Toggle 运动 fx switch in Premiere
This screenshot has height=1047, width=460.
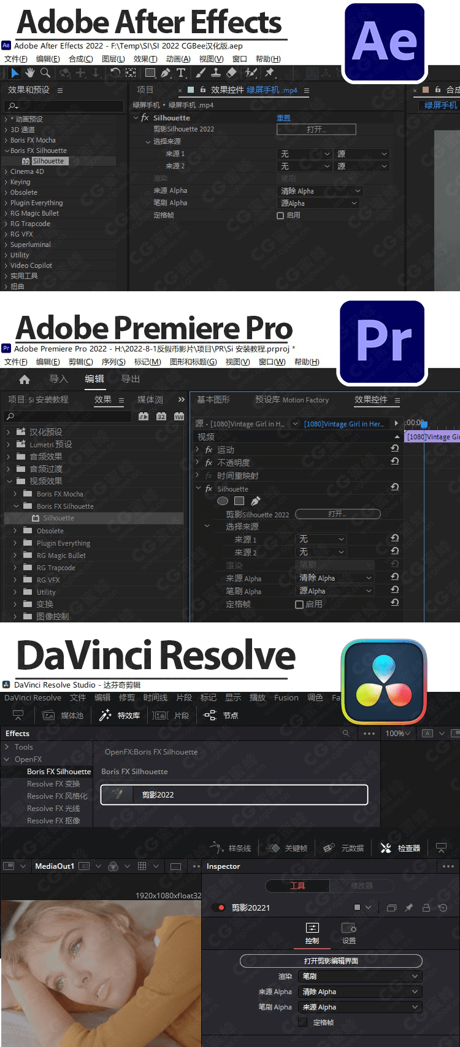tap(209, 450)
